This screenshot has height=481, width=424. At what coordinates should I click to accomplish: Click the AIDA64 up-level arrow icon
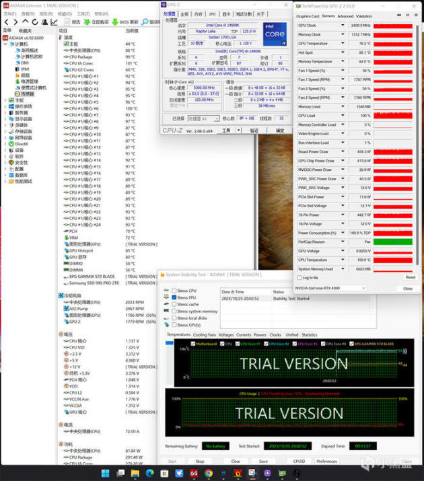[25, 22]
